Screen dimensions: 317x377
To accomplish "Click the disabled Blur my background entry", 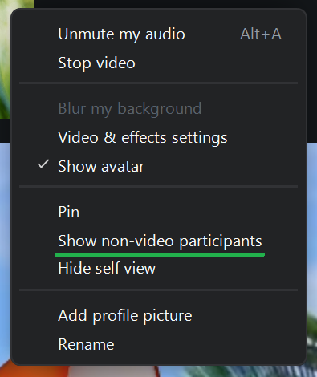I will (159, 109).
